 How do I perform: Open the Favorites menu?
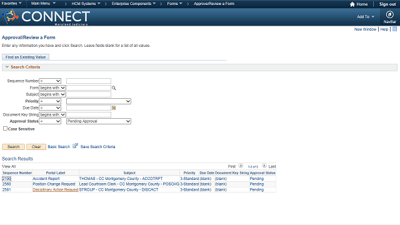click(11, 4)
